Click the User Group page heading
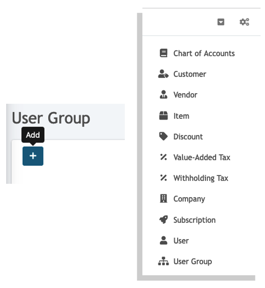 pos(51,118)
